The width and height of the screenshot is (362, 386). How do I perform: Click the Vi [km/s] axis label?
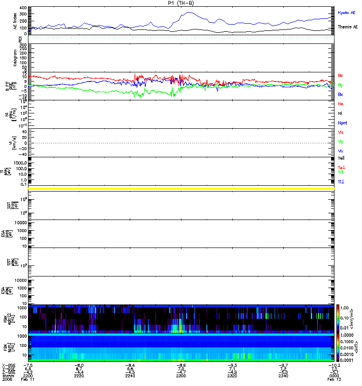pyautogui.click(x=13, y=143)
